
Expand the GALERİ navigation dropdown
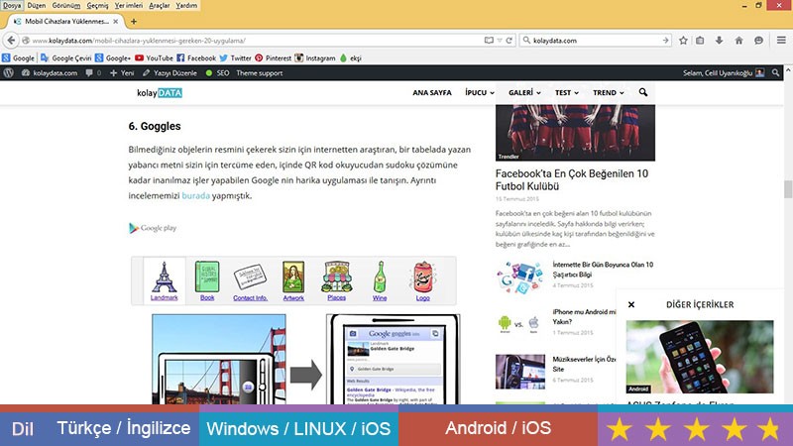524,92
